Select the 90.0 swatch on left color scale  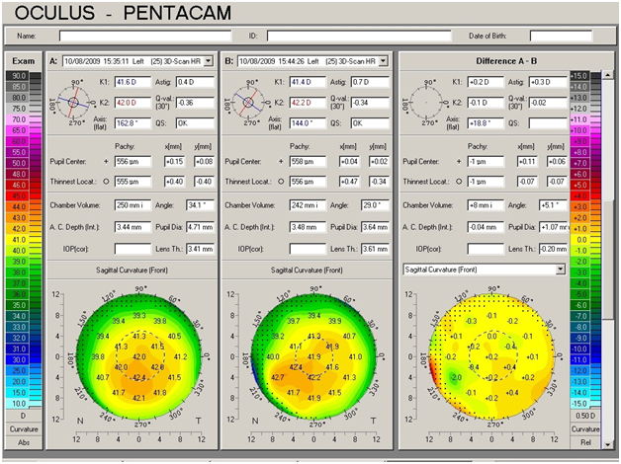click(x=19, y=75)
